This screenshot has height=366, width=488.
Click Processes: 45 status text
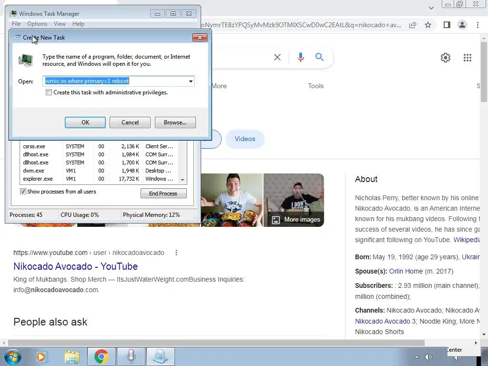[x=26, y=215]
